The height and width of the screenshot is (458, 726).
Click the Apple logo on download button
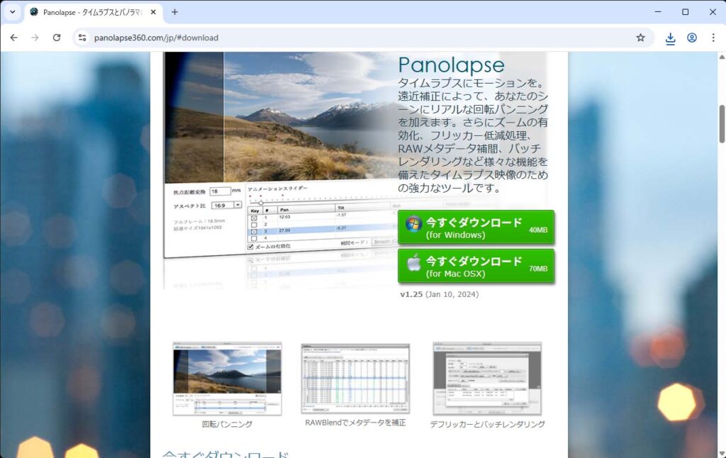coord(413,263)
